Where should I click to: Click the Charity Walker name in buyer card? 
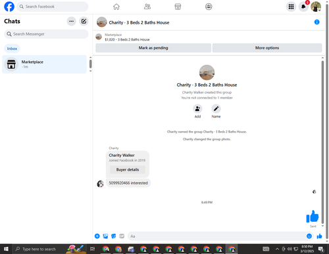tap(122, 155)
